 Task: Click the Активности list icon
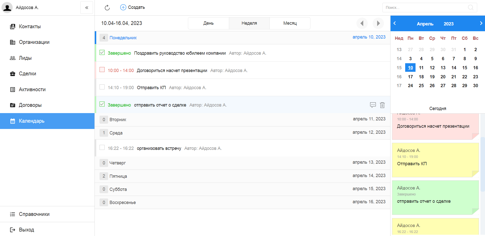13,89
